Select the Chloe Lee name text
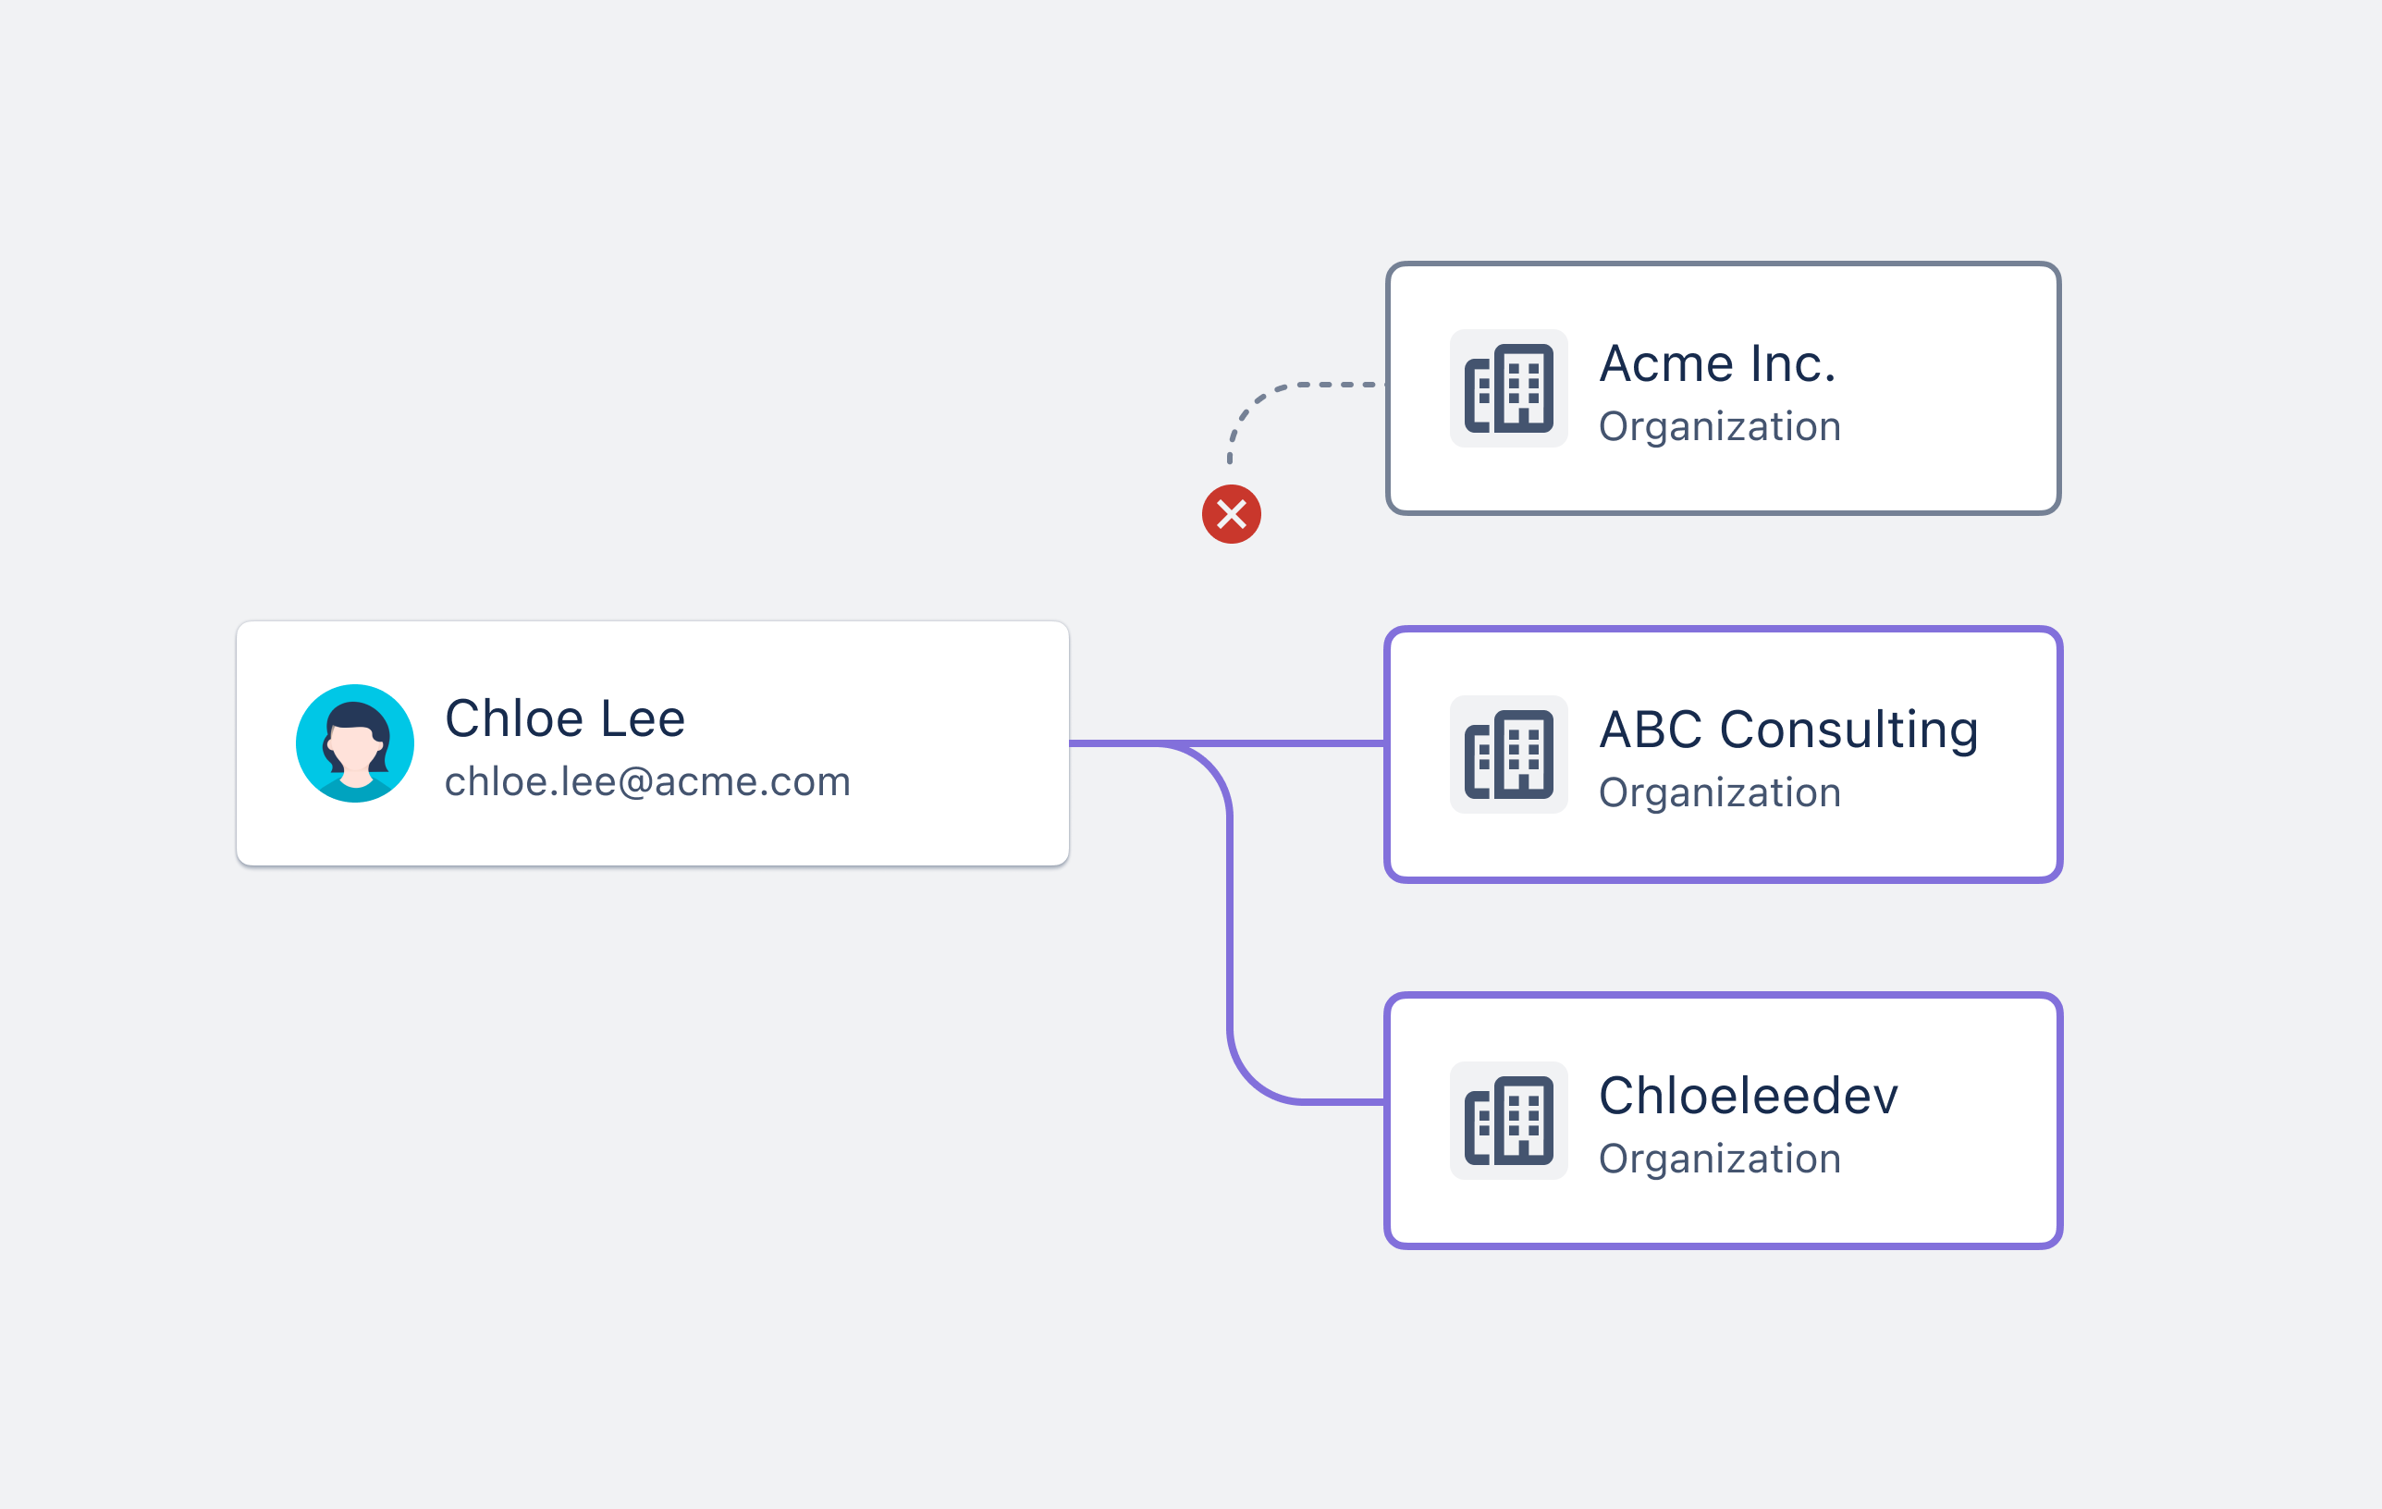Viewport: 2382px width, 1509px height. [565, 718]
